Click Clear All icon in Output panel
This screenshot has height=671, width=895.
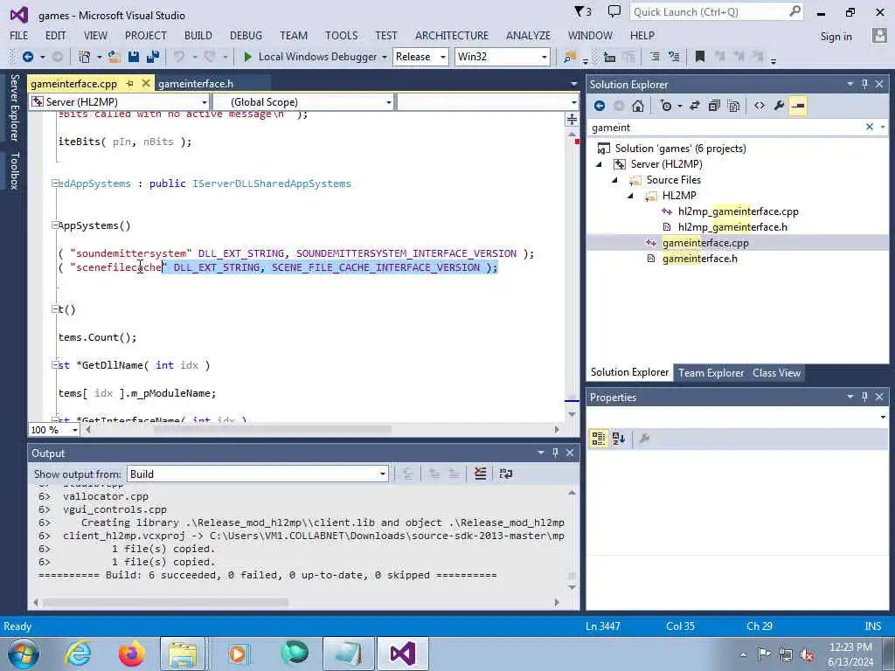click(481, 474)
